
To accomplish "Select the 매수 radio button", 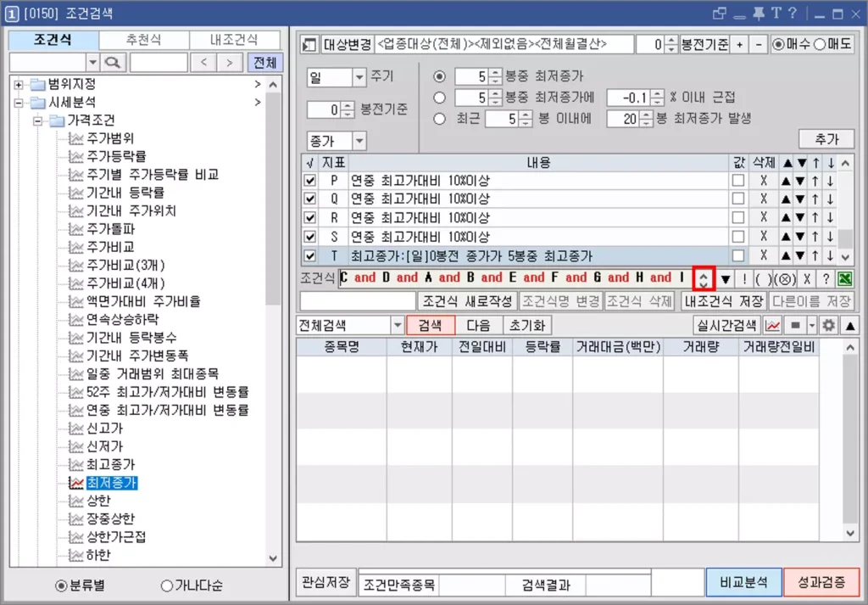I will click(x=778, y=44).
